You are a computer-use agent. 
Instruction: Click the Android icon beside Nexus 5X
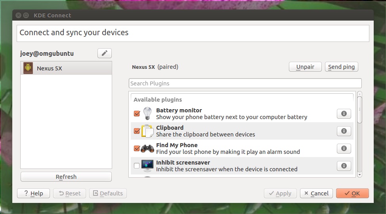tap(28, 68)
